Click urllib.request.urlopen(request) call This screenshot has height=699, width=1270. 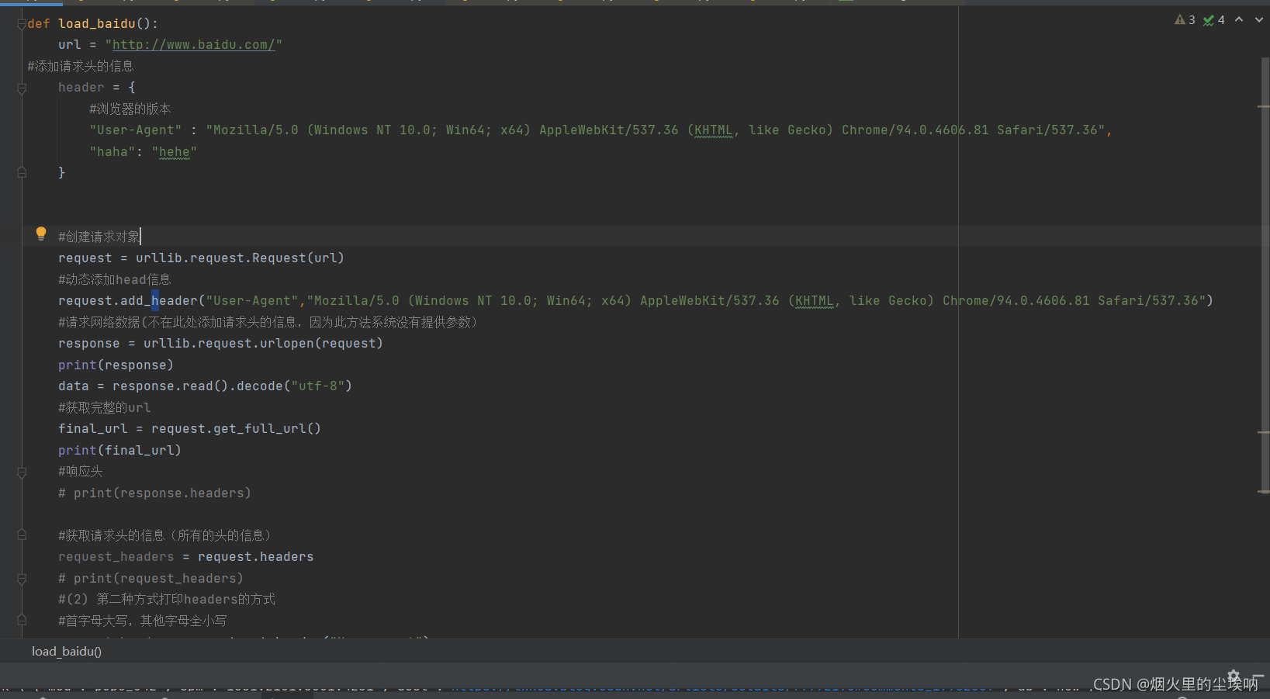pyautogui.click(x=263, y=344)
